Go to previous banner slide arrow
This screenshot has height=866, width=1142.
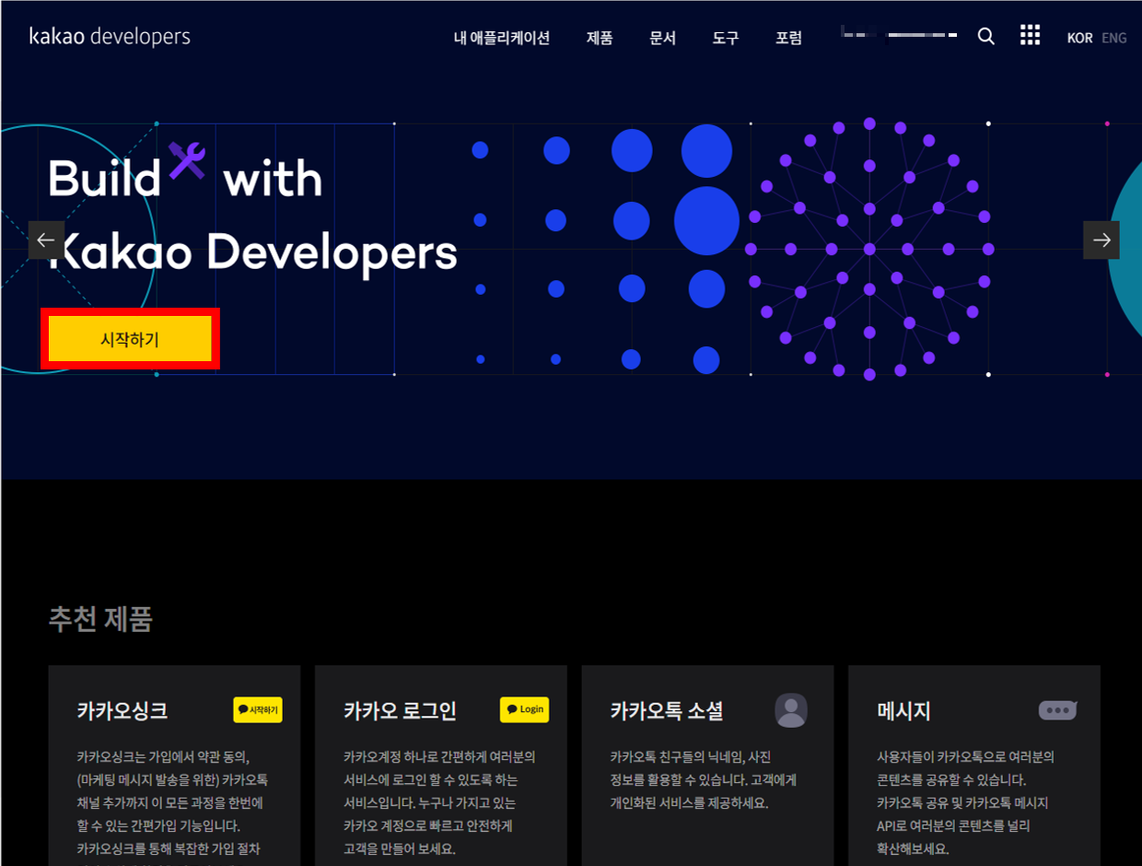pyautogui.click(x=46, y=240)
